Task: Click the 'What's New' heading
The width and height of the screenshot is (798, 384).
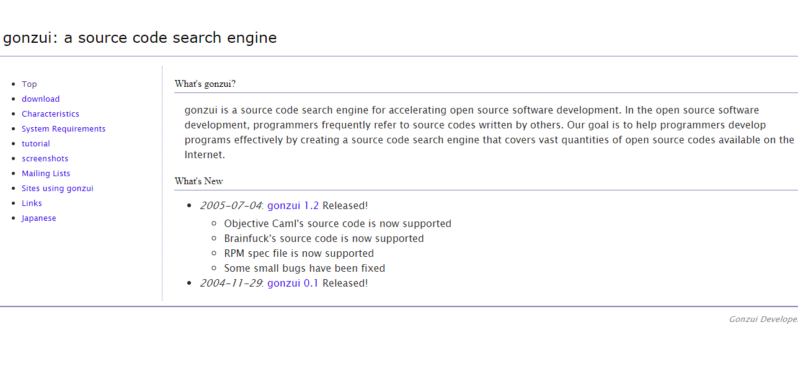Action: (x=198, y=181)
